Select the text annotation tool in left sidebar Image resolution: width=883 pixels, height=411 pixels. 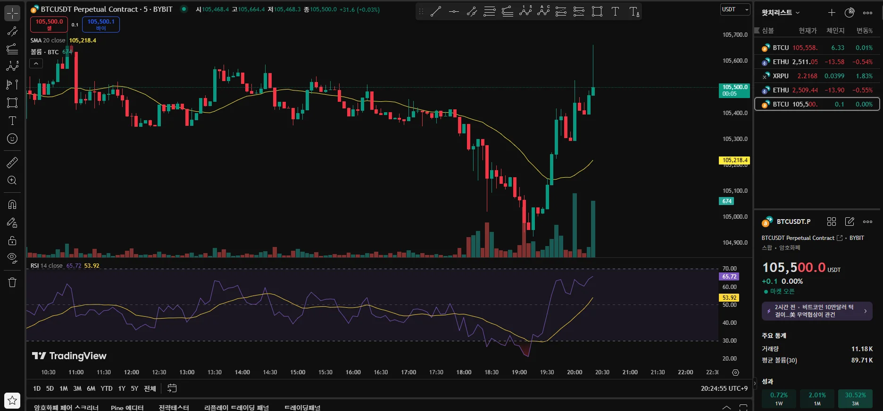click(12, 121)
